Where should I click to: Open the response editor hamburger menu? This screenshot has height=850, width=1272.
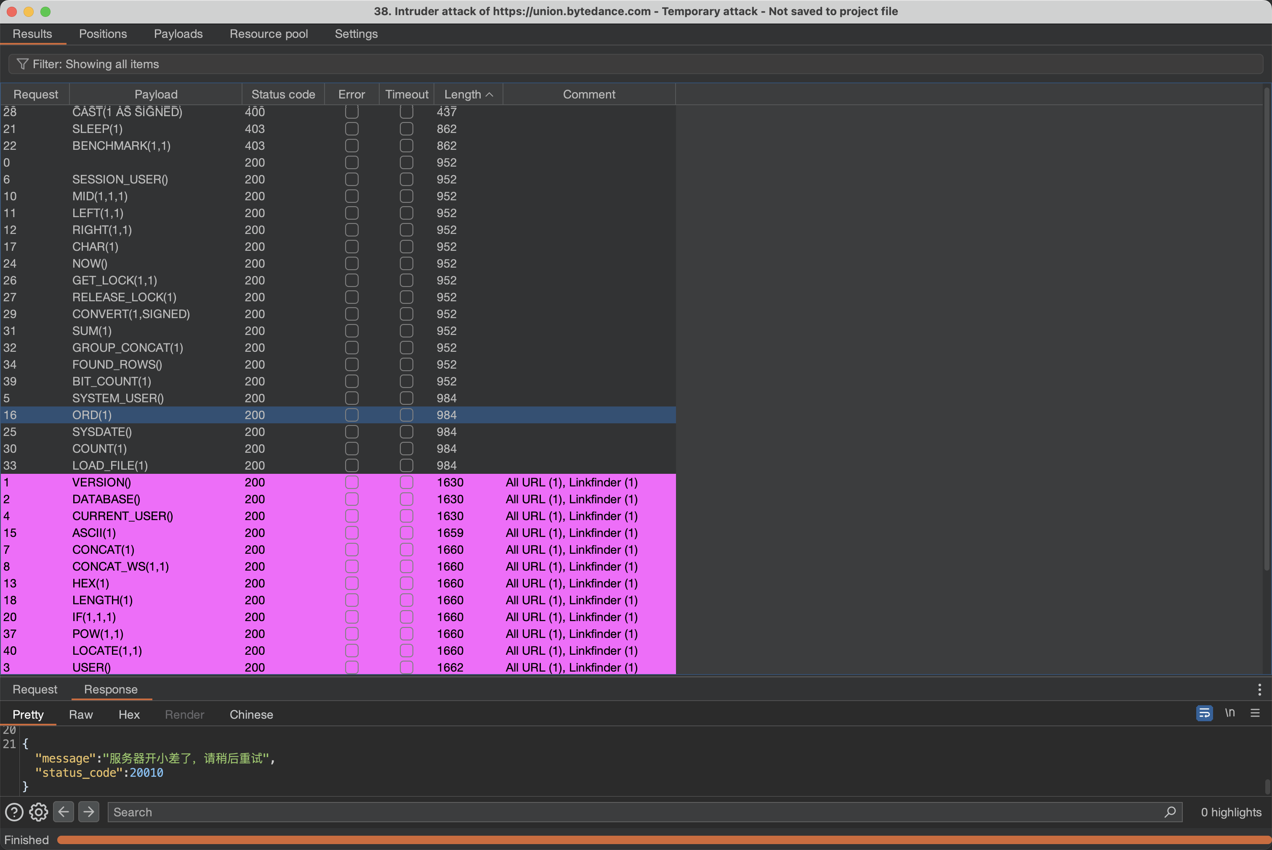tap(1255, 713)
